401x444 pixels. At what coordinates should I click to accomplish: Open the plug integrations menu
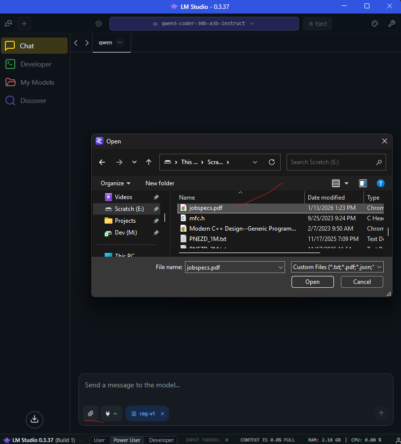click(111, 413)
